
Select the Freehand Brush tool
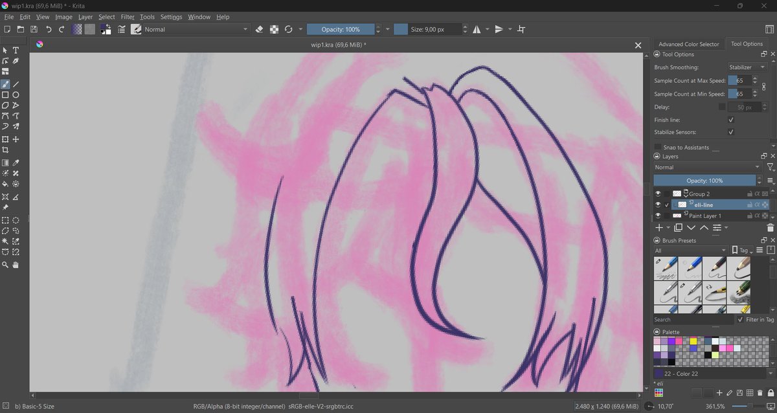(x=5, y=84)
